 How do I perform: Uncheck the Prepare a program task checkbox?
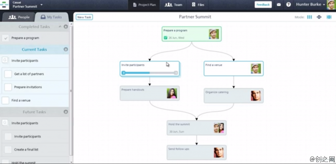coord(5,38)
